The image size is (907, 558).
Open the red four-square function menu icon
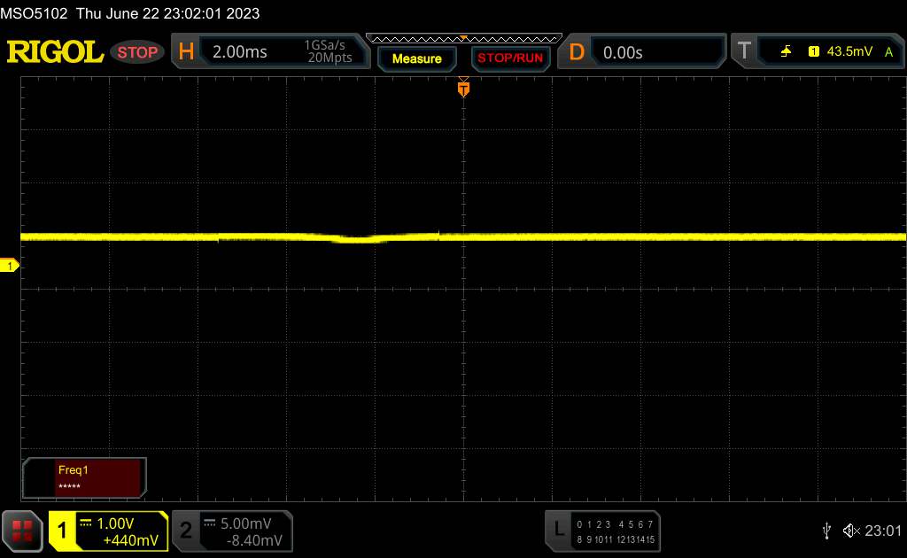point(22,531)
